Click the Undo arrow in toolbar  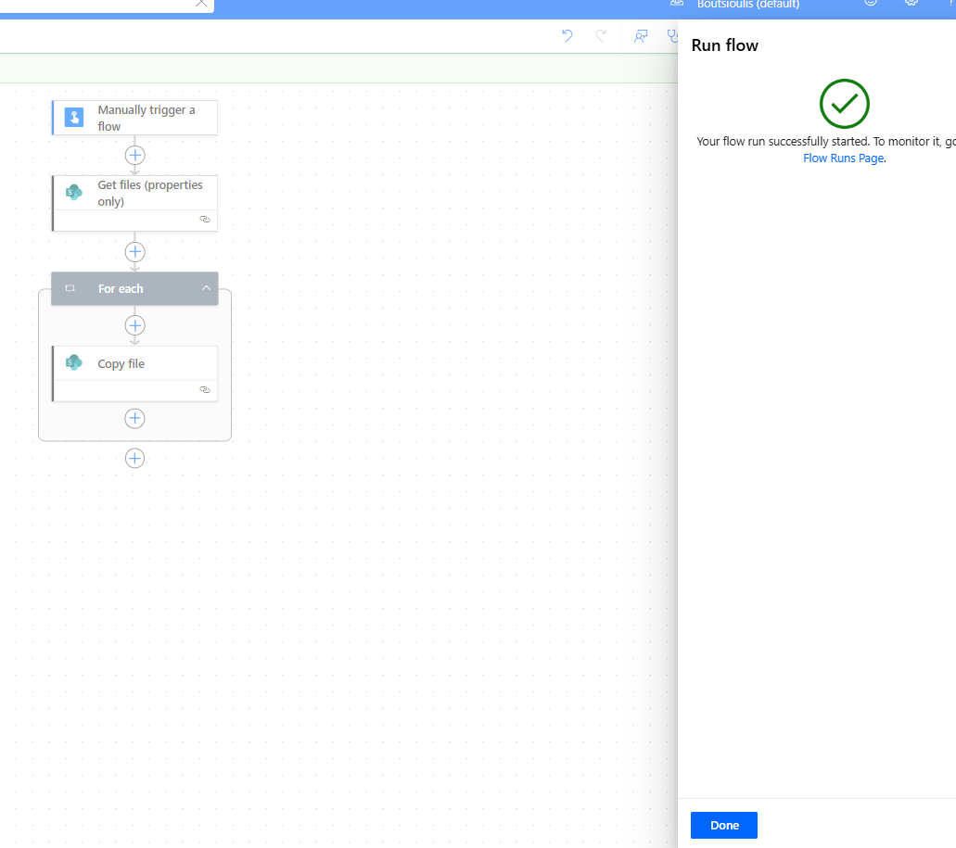click(x=567, y=36)
